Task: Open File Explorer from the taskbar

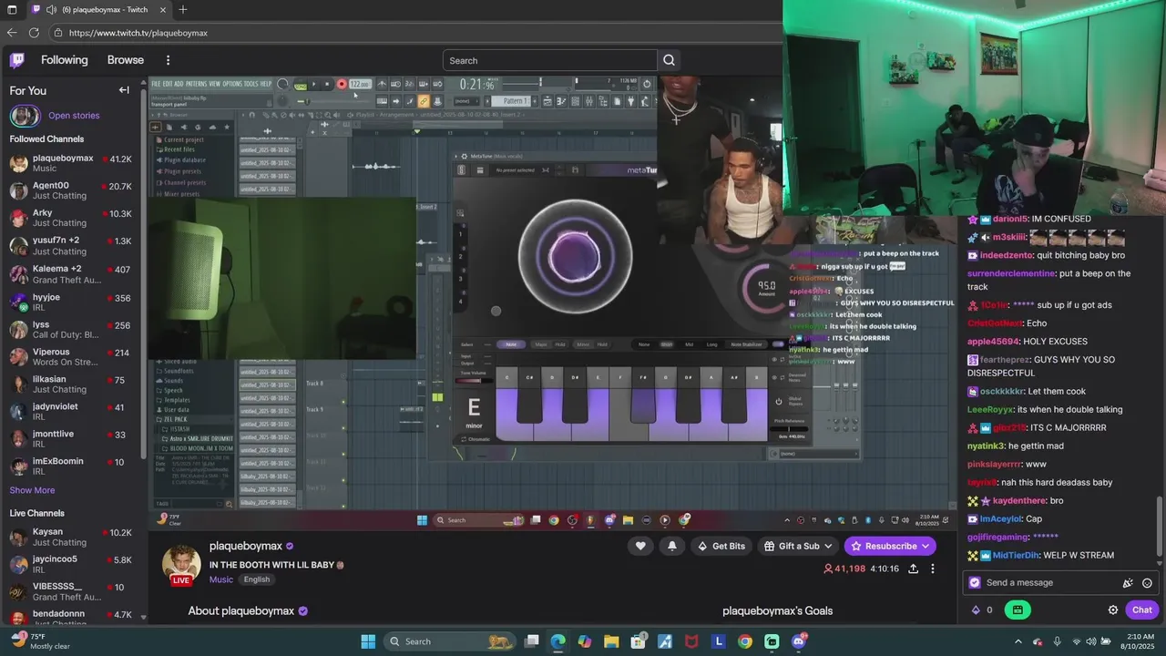Action: (x=611, y=641)
